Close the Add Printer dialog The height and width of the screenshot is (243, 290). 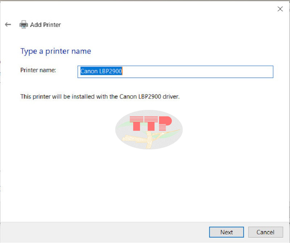280,9
